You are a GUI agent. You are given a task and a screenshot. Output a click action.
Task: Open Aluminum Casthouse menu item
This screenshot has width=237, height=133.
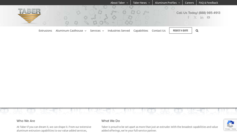[69, 31]
